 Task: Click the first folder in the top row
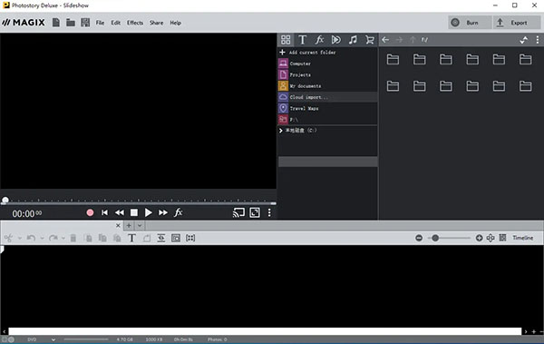point(393,59)
